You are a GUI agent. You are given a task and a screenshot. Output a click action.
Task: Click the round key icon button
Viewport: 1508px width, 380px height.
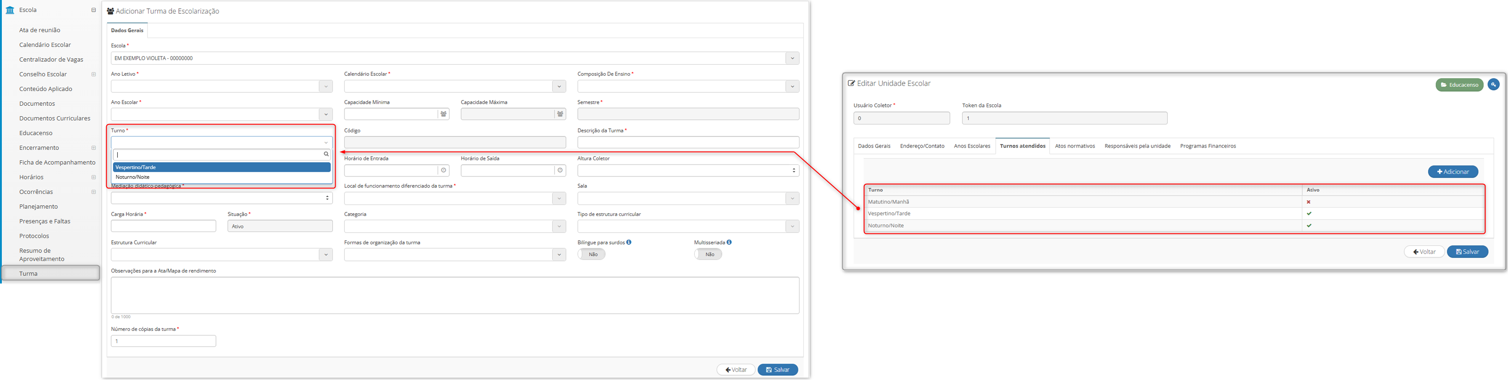pyautogui.click(x=1493, y=84)
